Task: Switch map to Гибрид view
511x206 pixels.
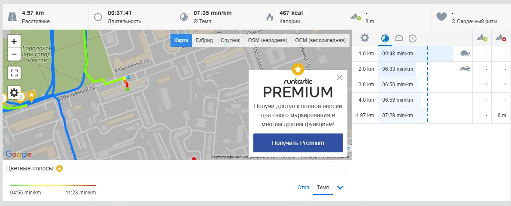Action: (x=204, y=40)
